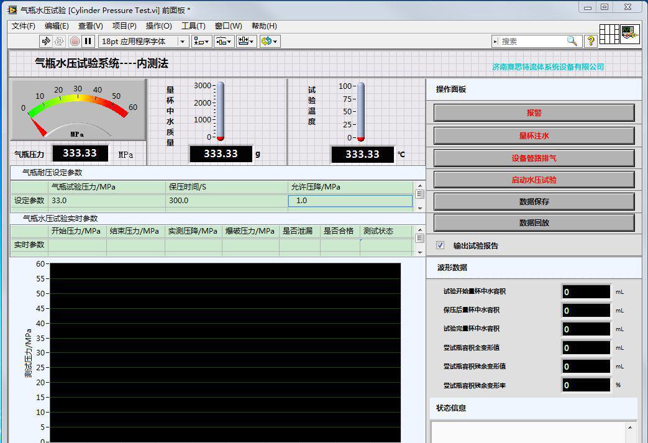Open the 文件(F) menu
Screen dimensions: 648x443
click(x=23, y=26)
